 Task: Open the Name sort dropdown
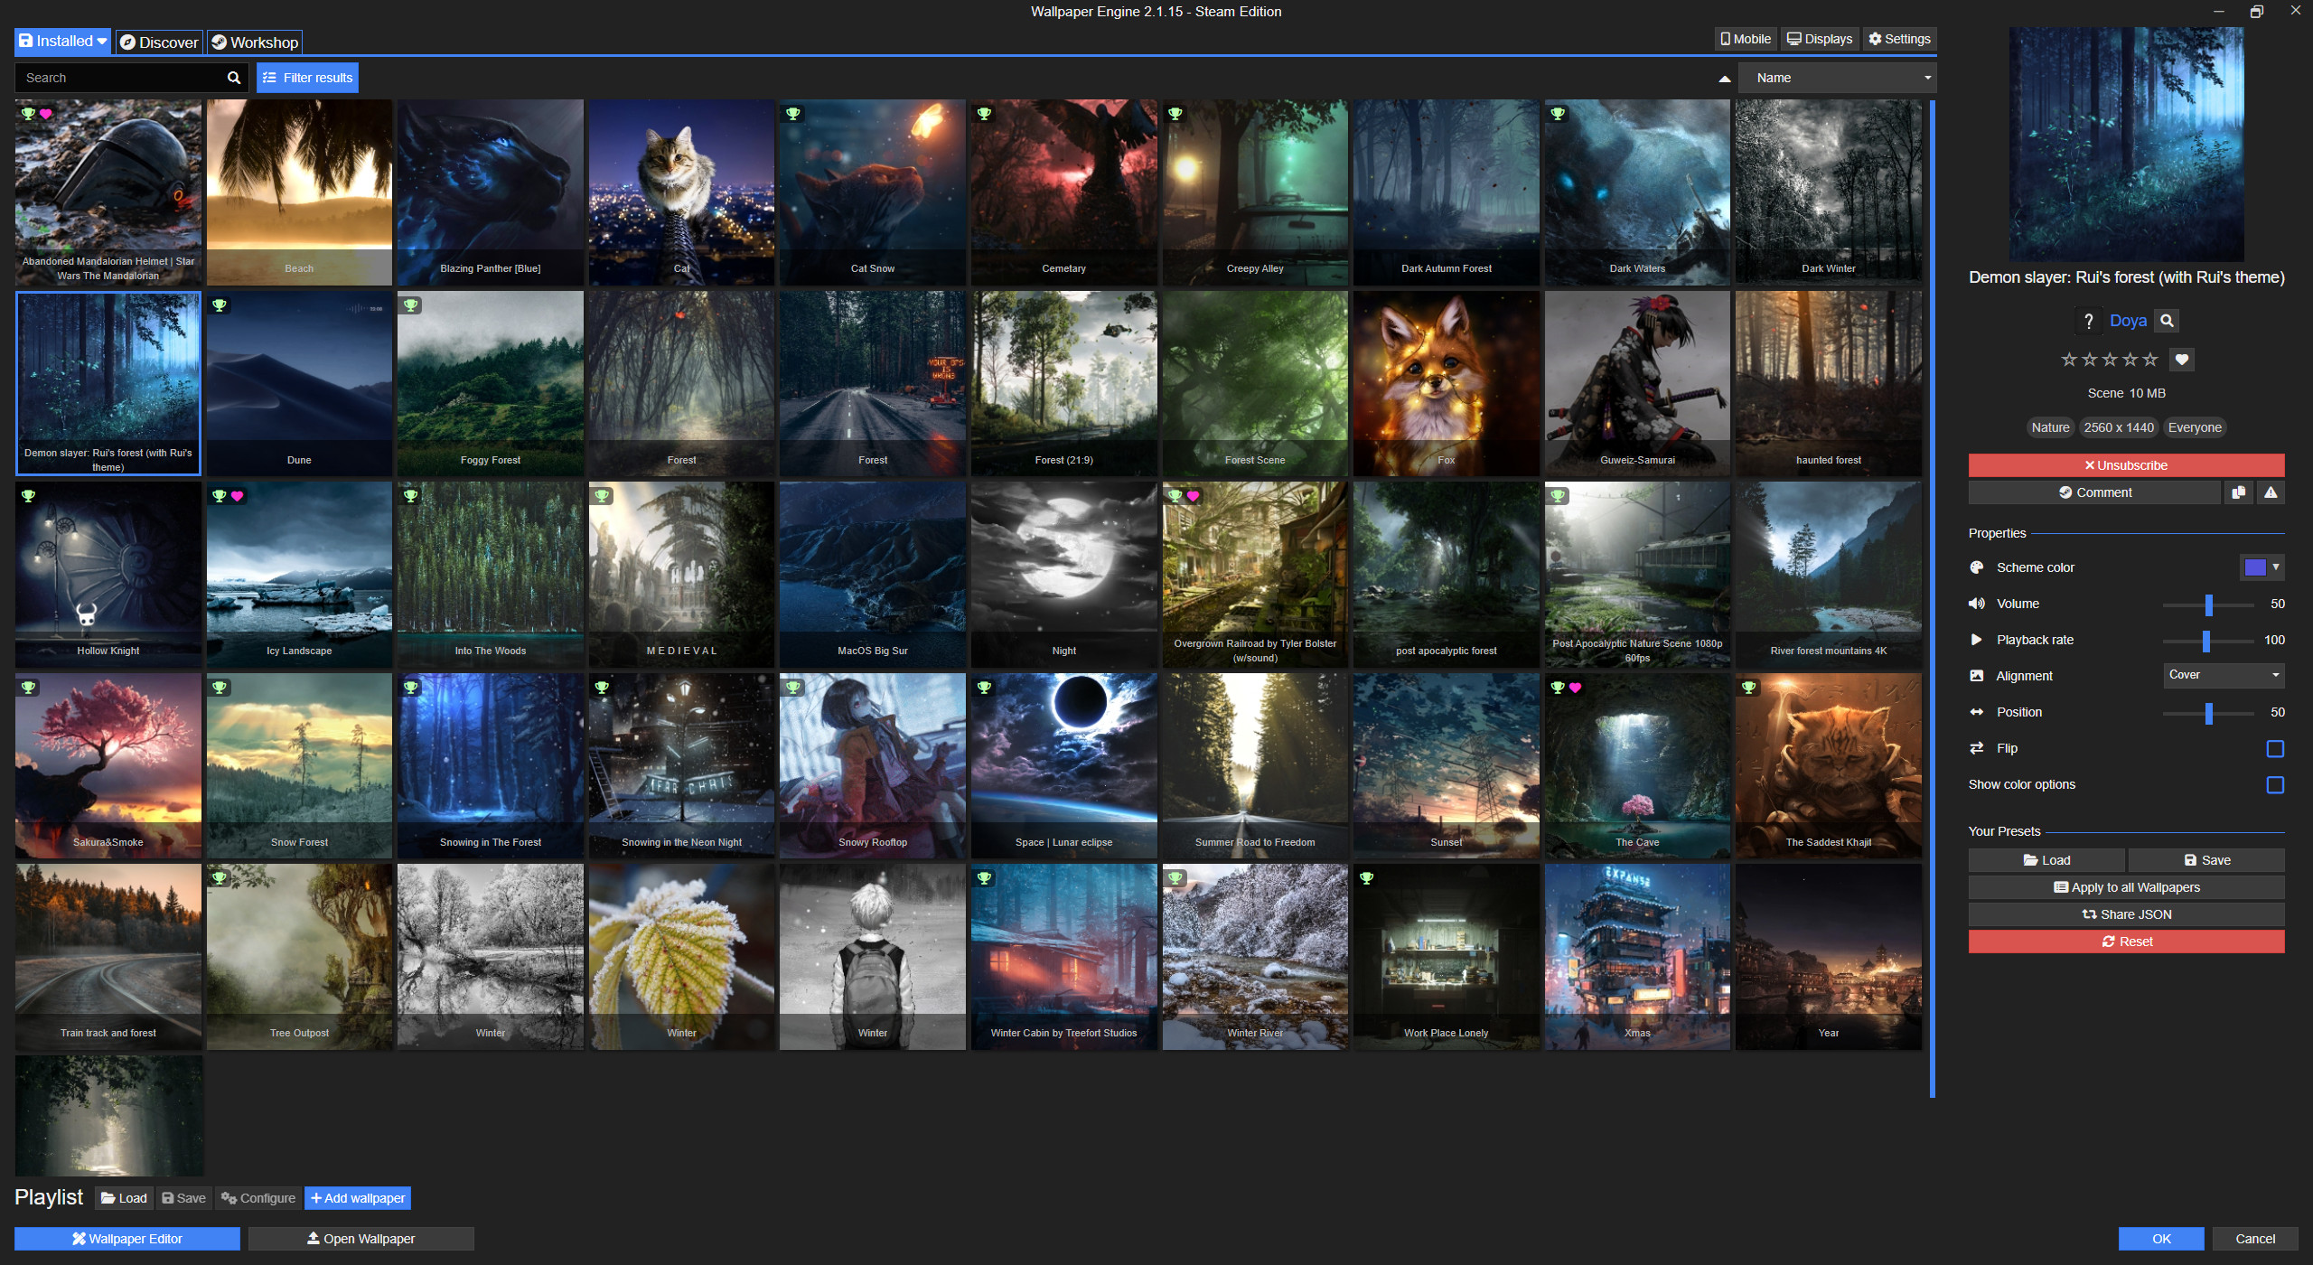[1837, 78]
